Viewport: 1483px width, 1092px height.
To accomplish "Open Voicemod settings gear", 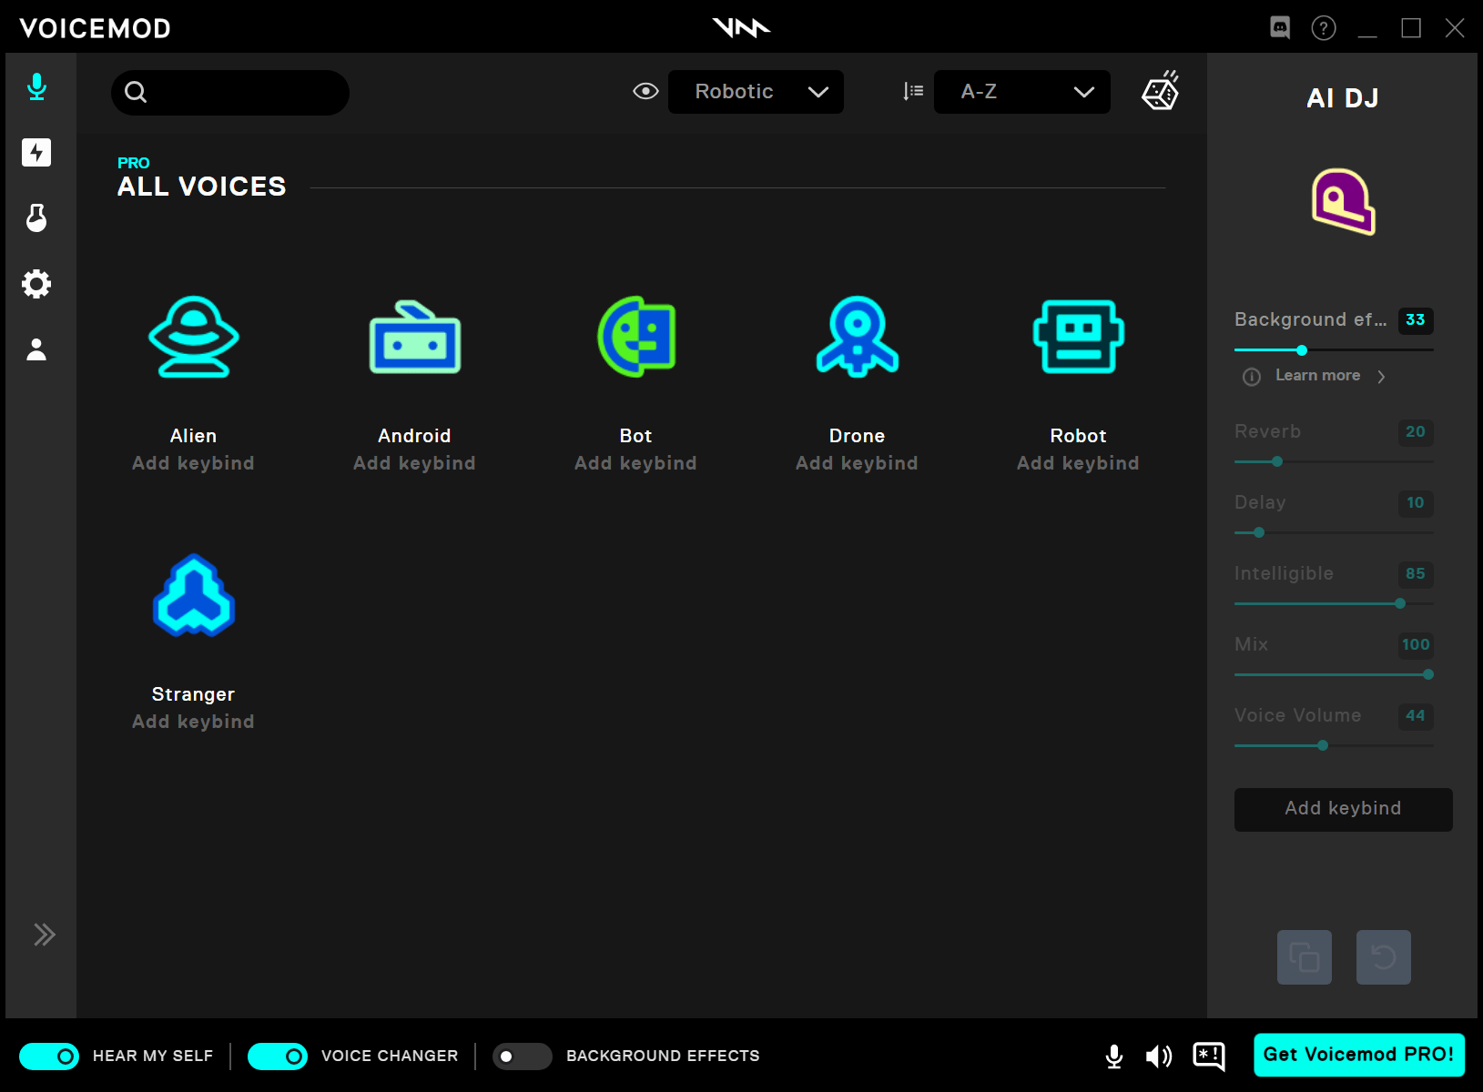I will (36, 284).
